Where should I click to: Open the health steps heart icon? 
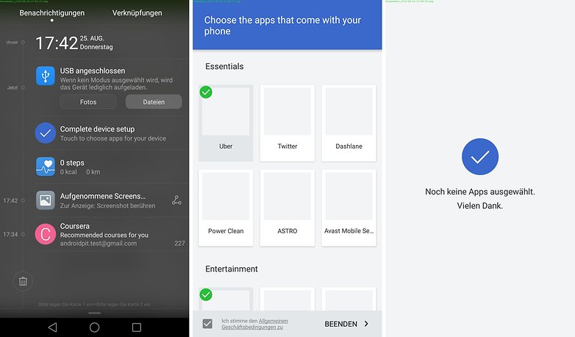(46, 167)
